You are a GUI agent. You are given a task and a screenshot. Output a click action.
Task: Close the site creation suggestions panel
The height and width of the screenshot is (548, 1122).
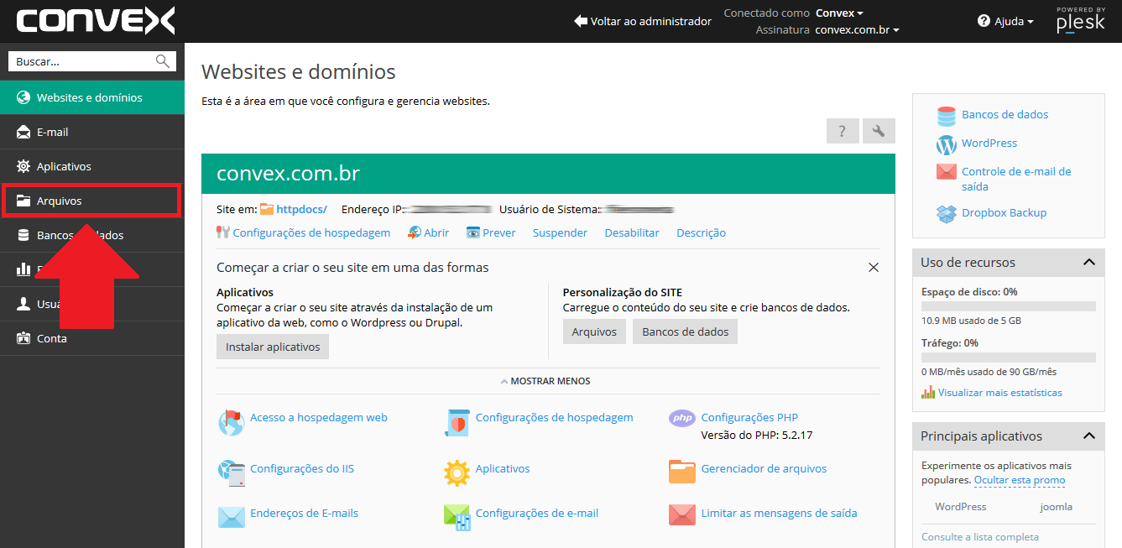[x=874, y=268]
